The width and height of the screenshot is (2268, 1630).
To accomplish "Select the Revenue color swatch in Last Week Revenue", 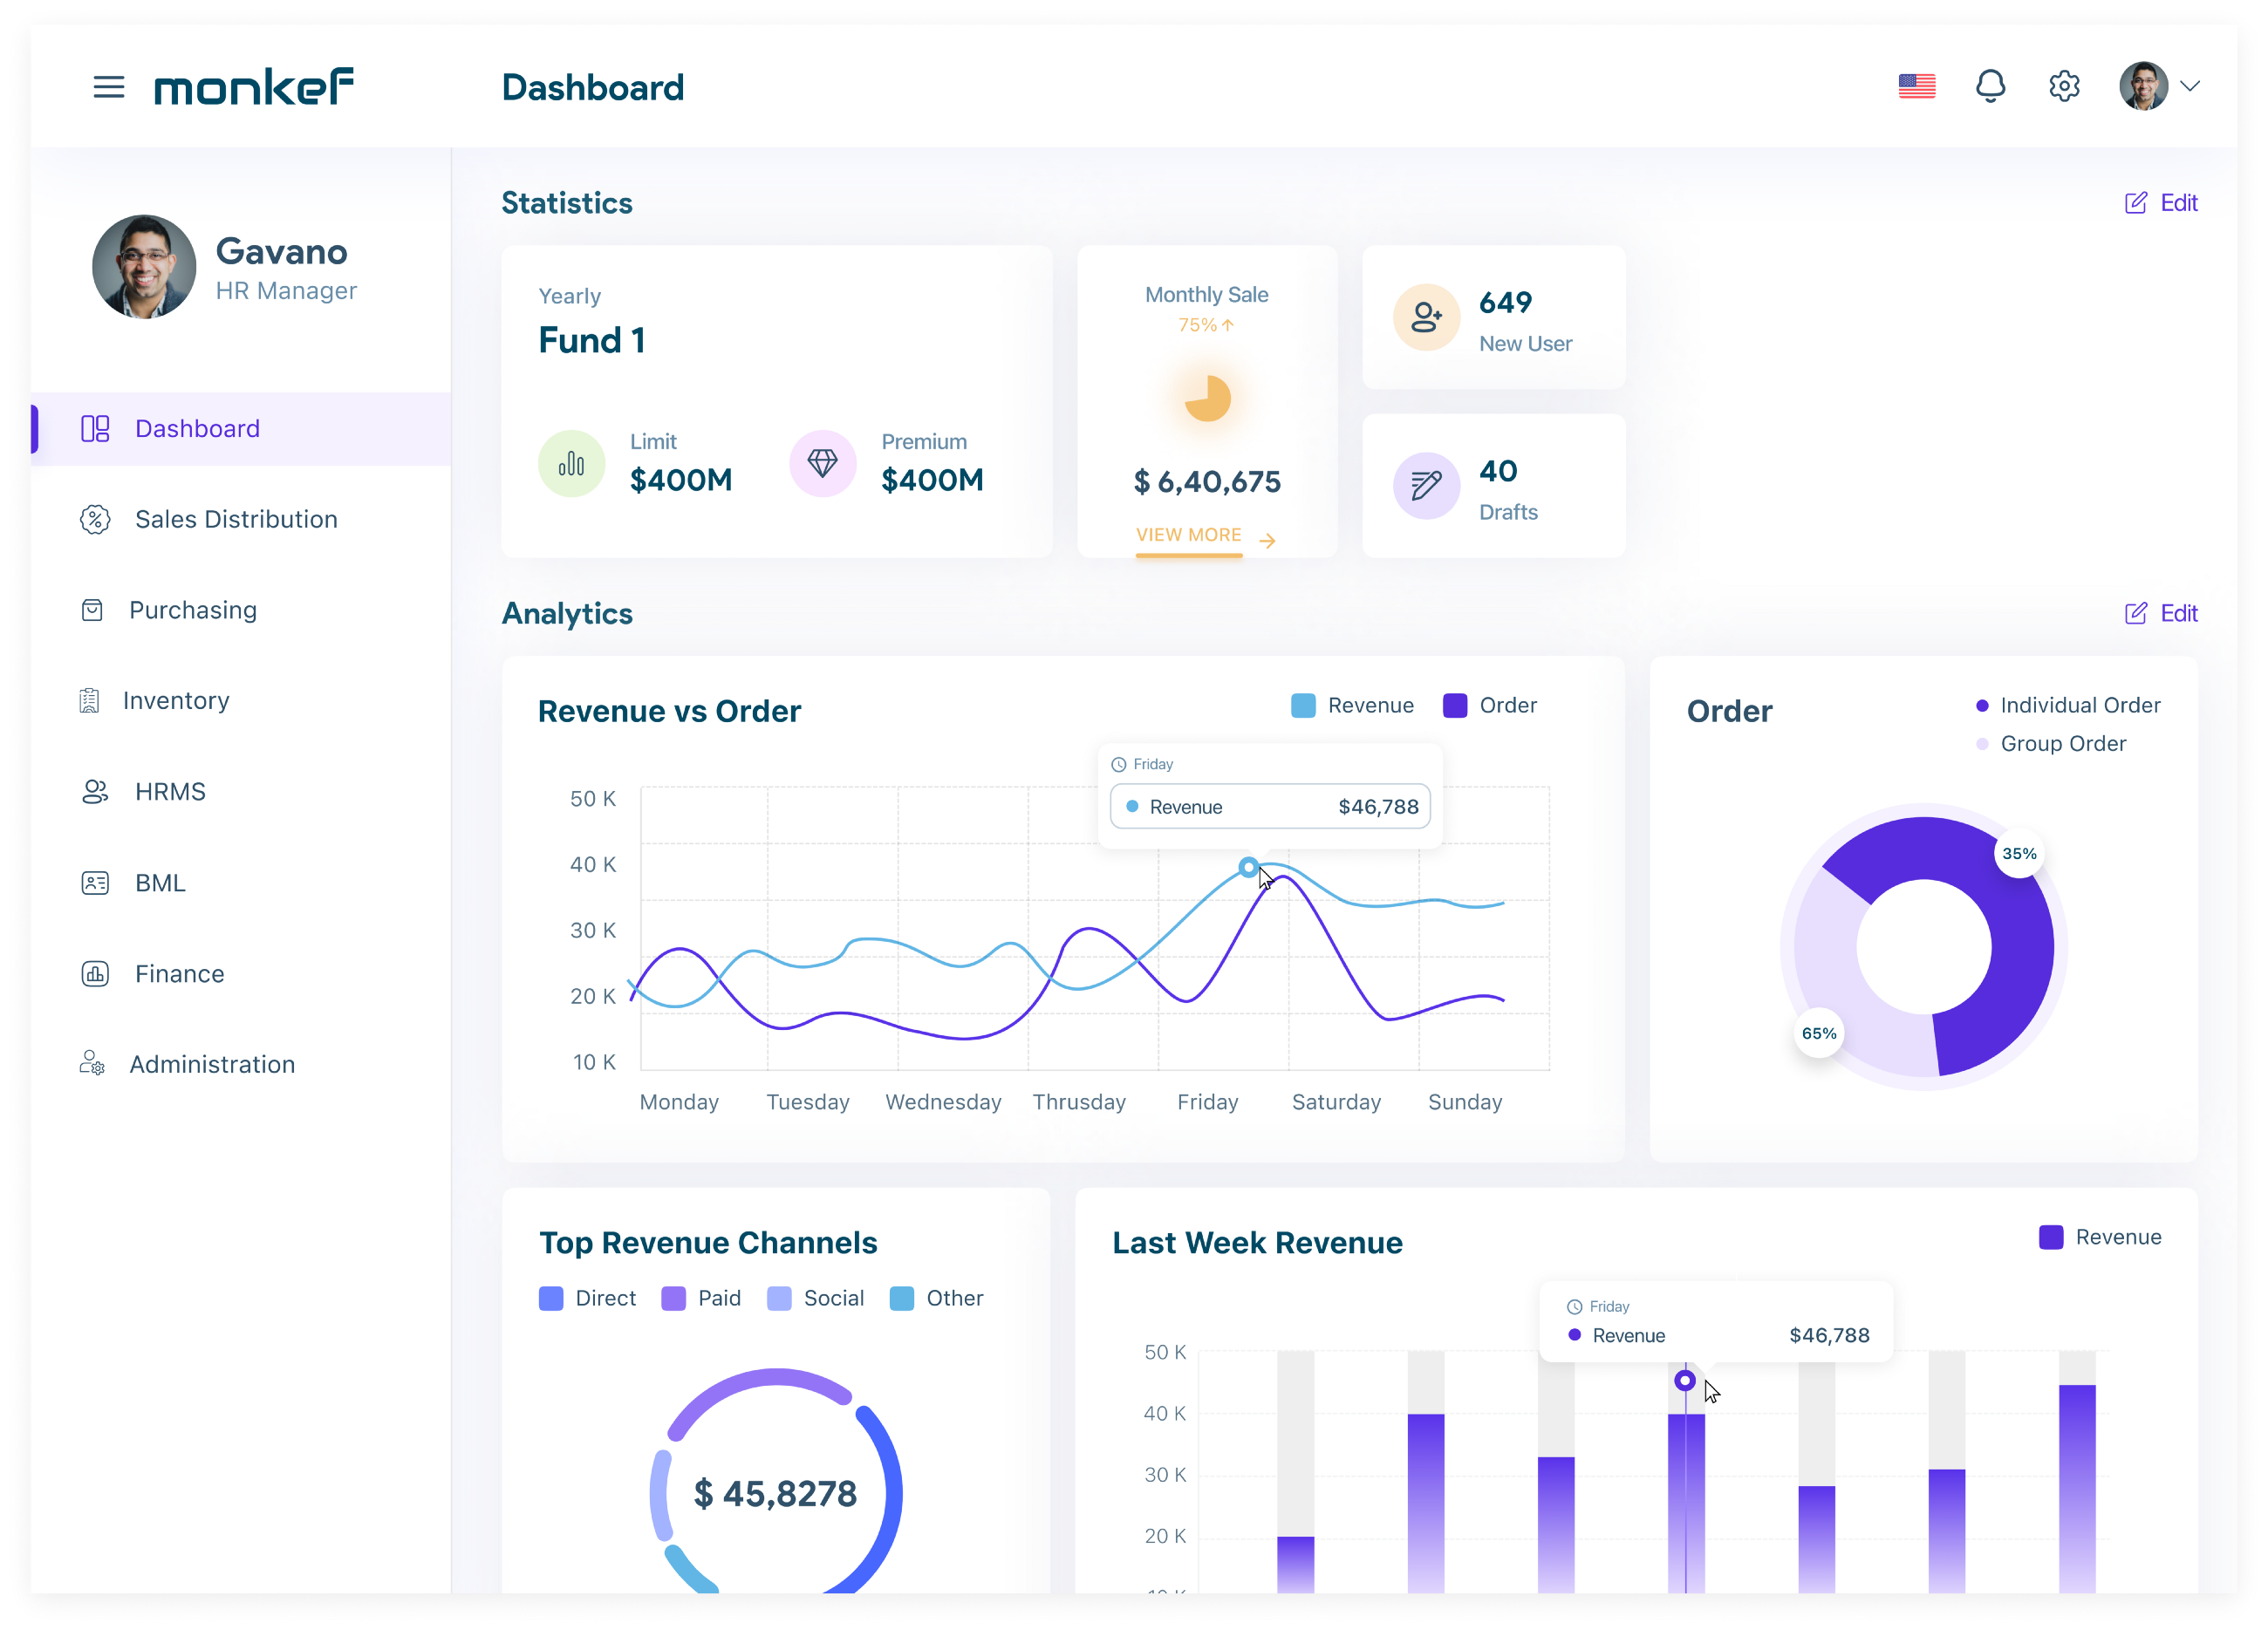I will click(2051, 1237).
